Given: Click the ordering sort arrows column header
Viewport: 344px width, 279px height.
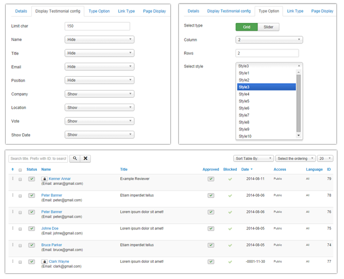Looking at the screenshot, I should point(12,169).
